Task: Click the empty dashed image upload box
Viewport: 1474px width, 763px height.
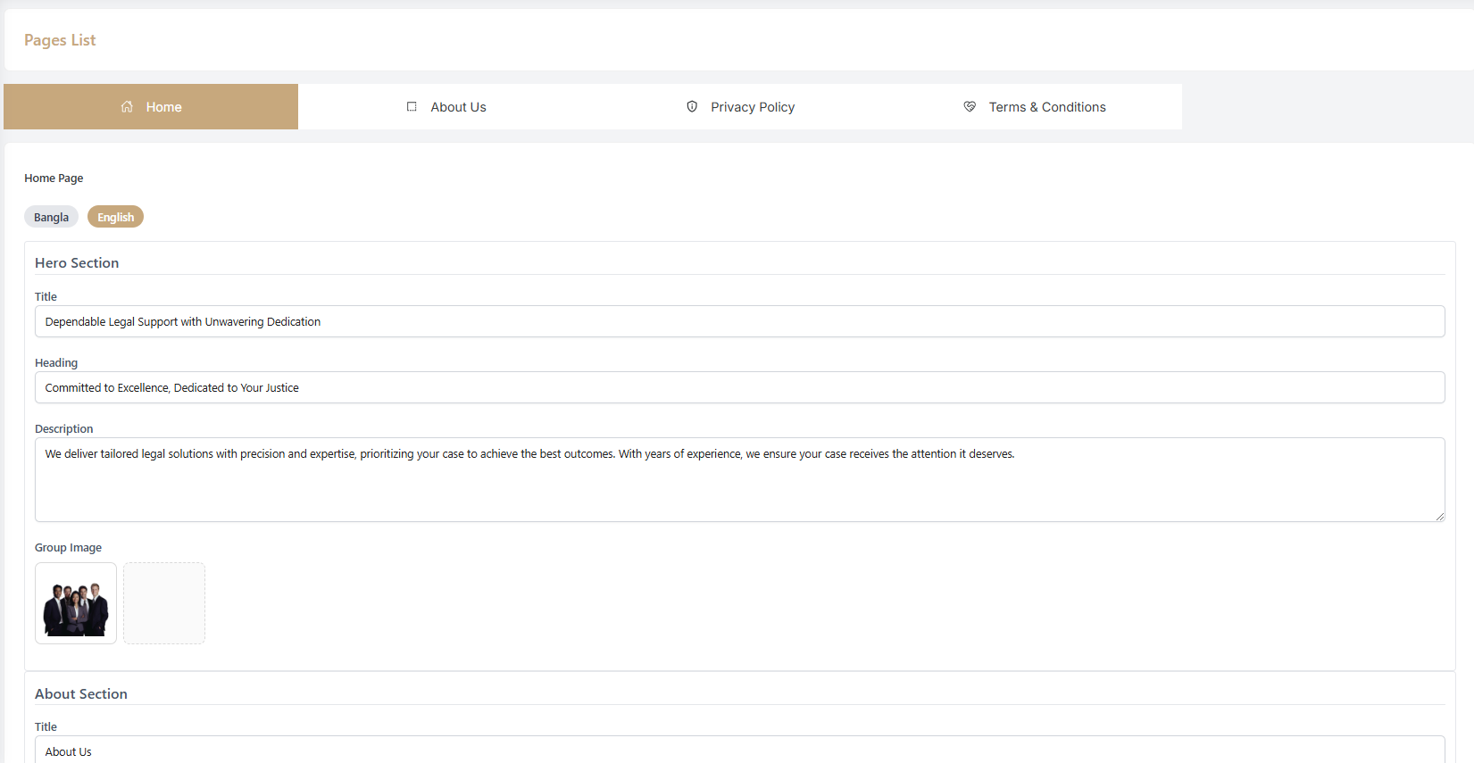Action: 164,603
